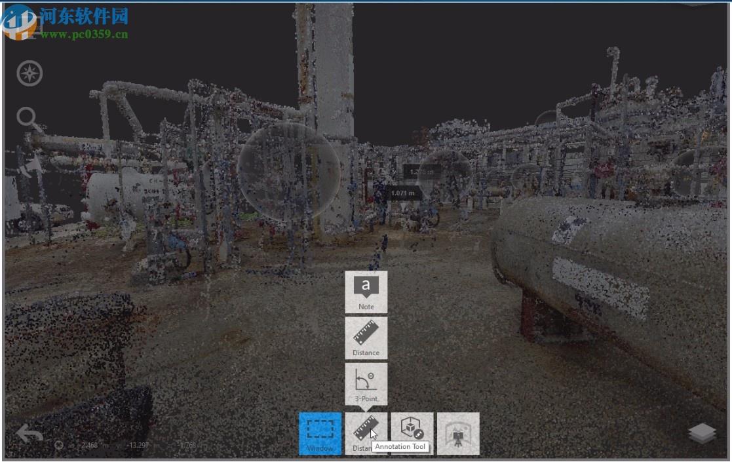Screen dimensions: 732x462
Task: Select the panorama tripod capture tool
Action: click(x=457, y=433)
